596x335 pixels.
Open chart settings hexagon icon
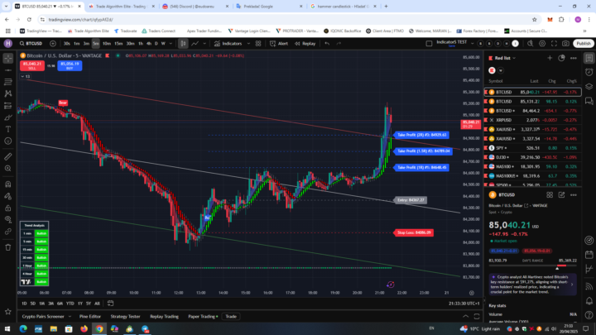(x=542, y=44)
